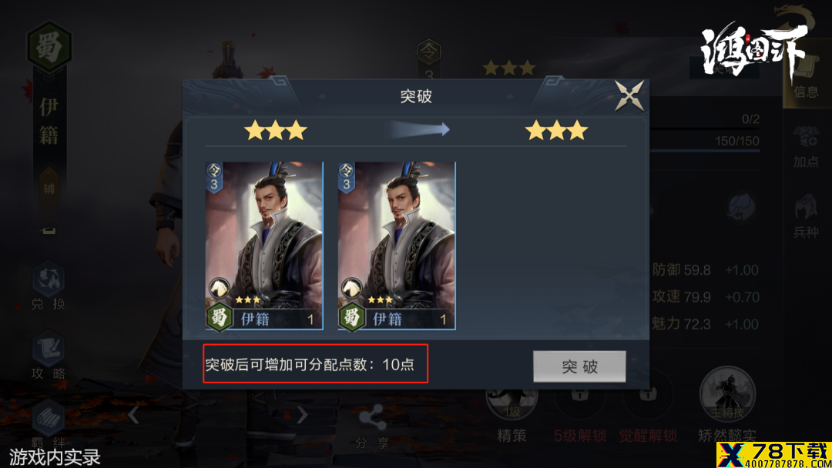
Task: Tap the 蜀 faction badge at top left
Action: click(49, 47)
